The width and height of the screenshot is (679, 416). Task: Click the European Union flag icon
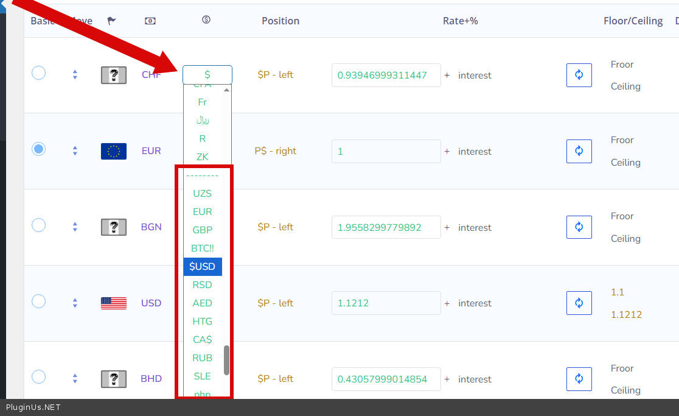114,151
